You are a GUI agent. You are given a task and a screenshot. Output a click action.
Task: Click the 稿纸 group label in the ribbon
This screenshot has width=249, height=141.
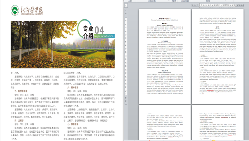click(x=174, y=1)
